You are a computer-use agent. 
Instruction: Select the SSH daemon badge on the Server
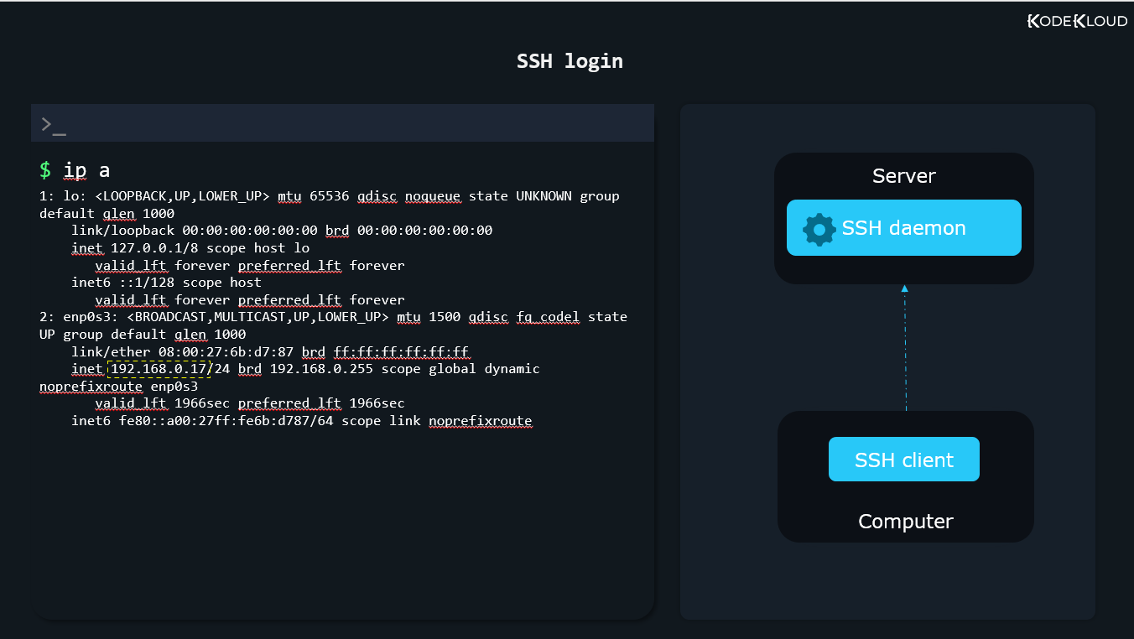point(903,227)
